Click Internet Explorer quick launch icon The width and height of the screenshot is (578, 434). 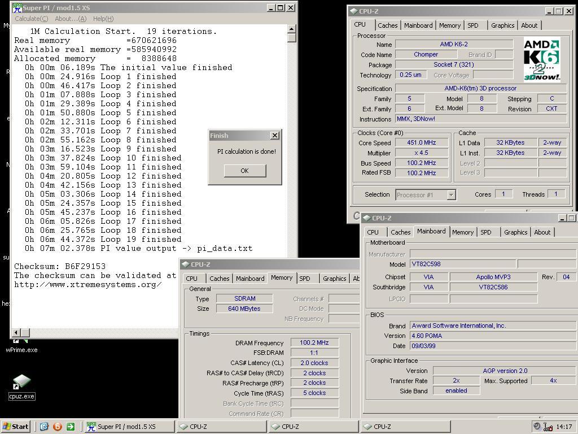coord(44,427)
